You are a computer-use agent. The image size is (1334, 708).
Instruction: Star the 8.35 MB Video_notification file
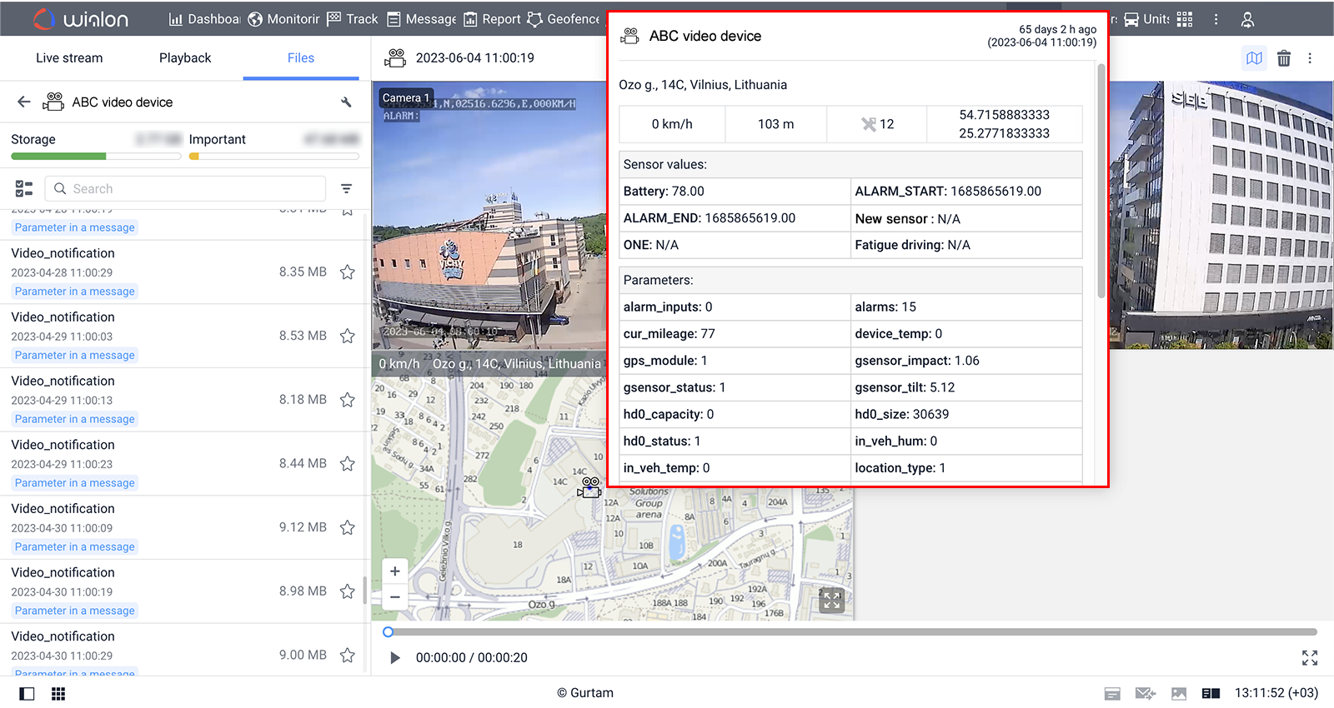coord(348,272)
